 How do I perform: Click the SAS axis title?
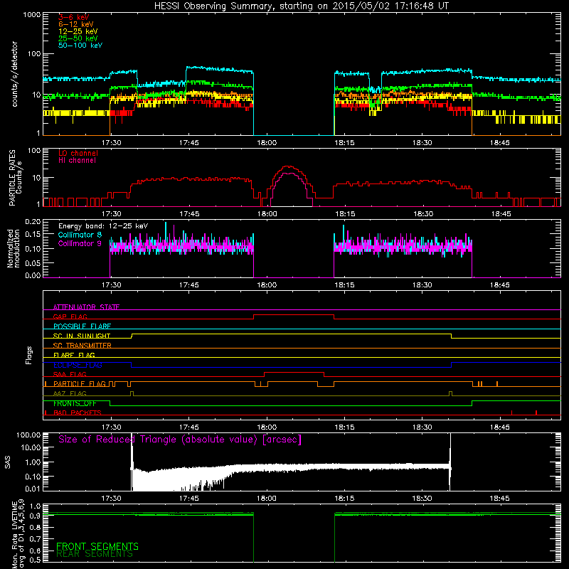(x=7, y=462)
